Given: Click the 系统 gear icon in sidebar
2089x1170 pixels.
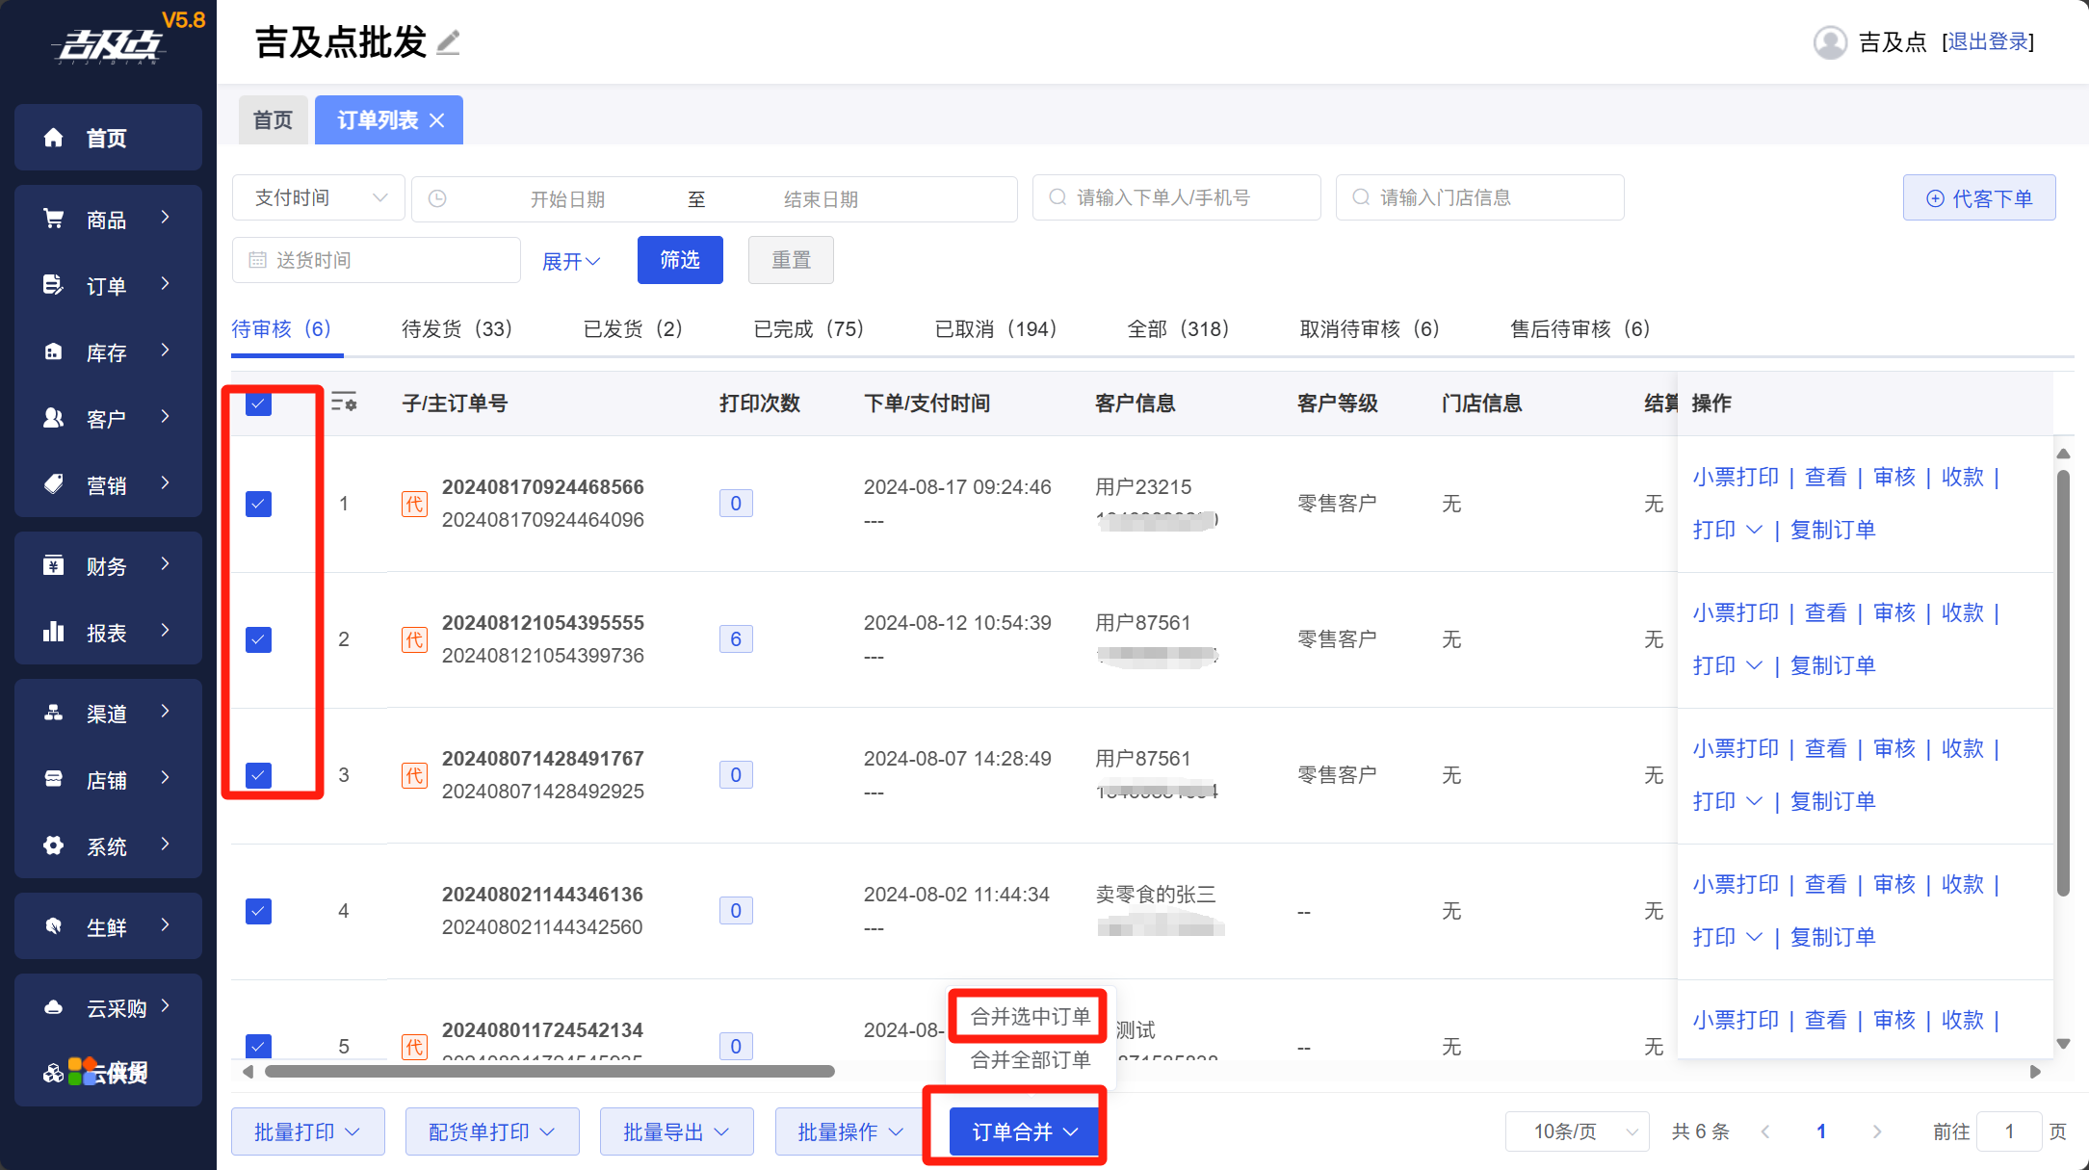Looking at the screenshot, I should [x=54, y=845].
